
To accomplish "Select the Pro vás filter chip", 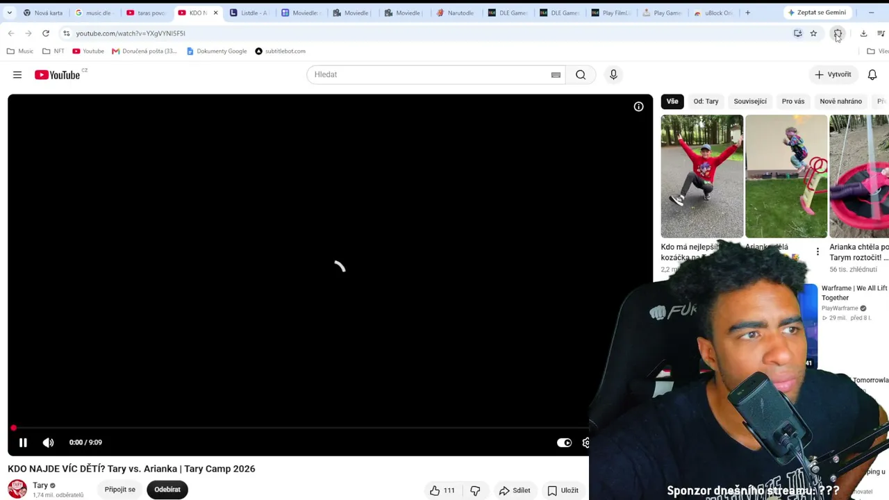I will pos(793,101).
